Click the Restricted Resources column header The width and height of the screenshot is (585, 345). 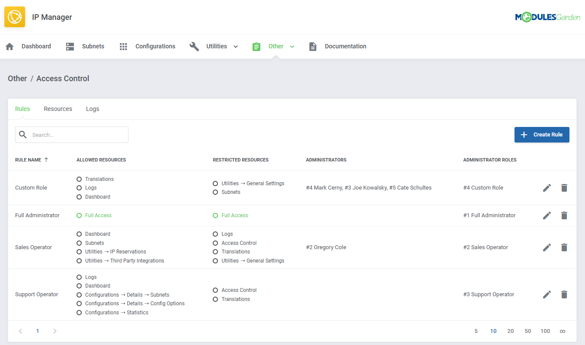click(241, 160)
